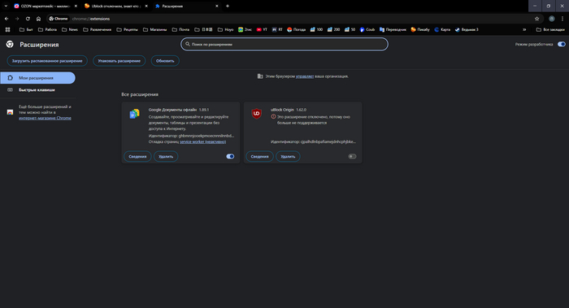Open the apps grid shortcut
Viewport: 569px width, 308px height.
click(7, 30)
